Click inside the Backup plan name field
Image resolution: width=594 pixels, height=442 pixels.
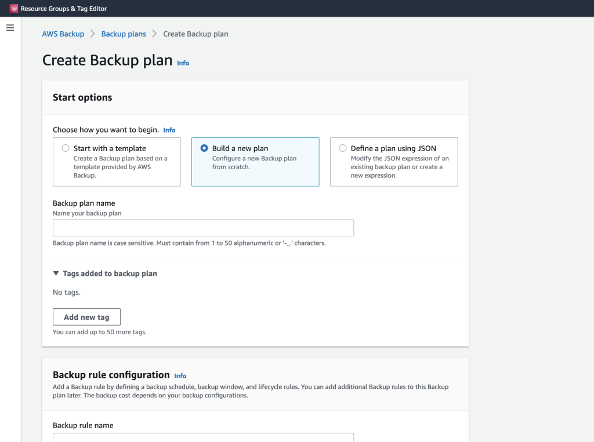(203, 228)
